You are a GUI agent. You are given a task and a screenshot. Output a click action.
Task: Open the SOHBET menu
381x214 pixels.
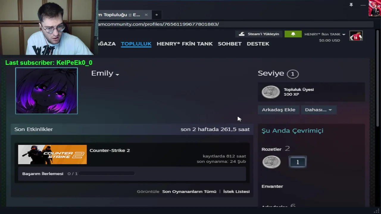pos(229,44)
